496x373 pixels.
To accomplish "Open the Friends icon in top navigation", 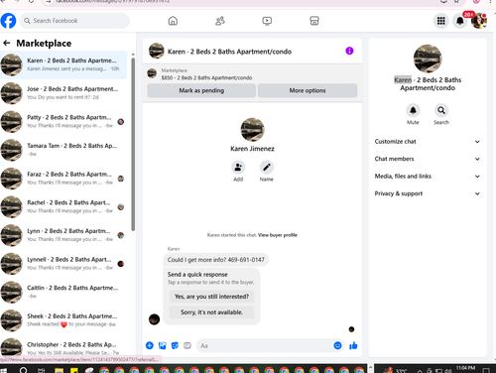I will 220,21.
